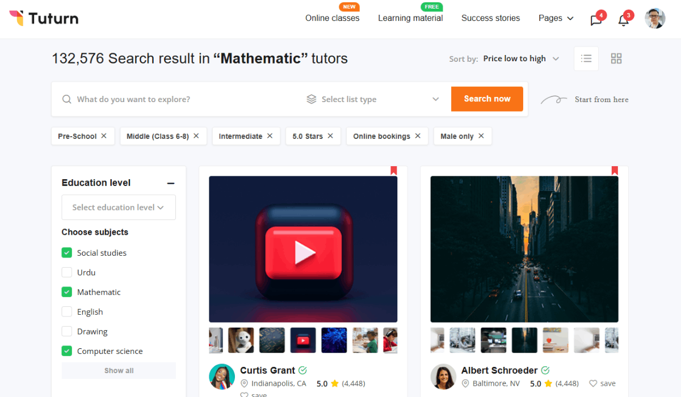Click the bookmark ribbon on Albert Schroeder's card
Image resolution: width=681 pixels, height=397 pixels.
[615, 170]
